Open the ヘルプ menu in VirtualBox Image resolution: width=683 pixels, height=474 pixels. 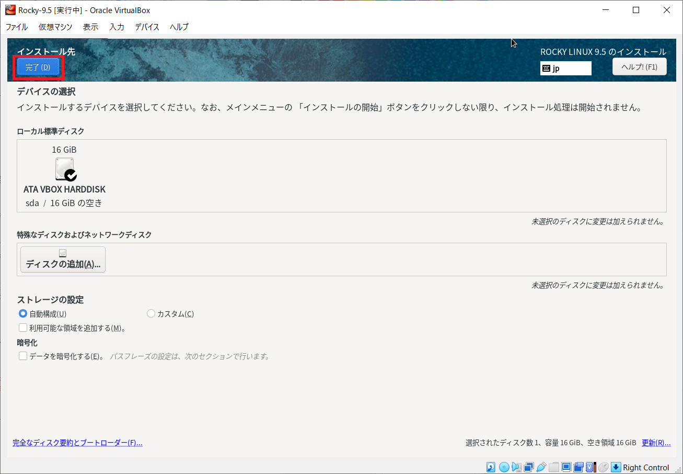tap(179, 27)
